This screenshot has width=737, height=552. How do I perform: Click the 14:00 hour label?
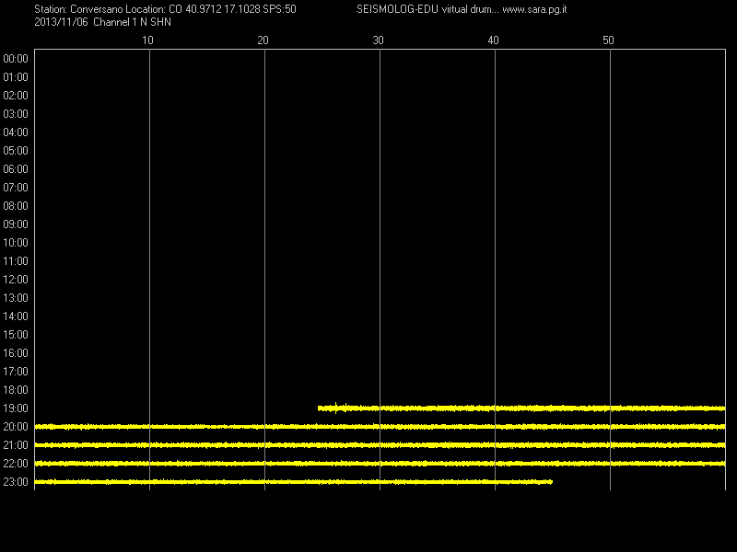pos(16,316)
